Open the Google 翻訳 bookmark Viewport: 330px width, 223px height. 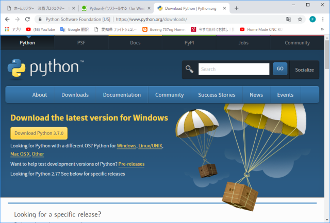click(x=74, y=29)
